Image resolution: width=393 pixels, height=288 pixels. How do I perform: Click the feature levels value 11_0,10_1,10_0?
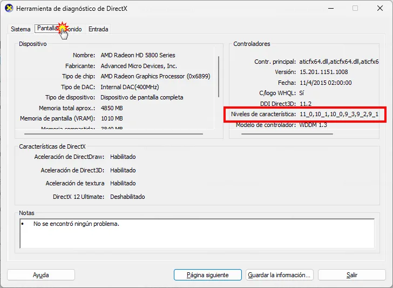tap(339, 114)
